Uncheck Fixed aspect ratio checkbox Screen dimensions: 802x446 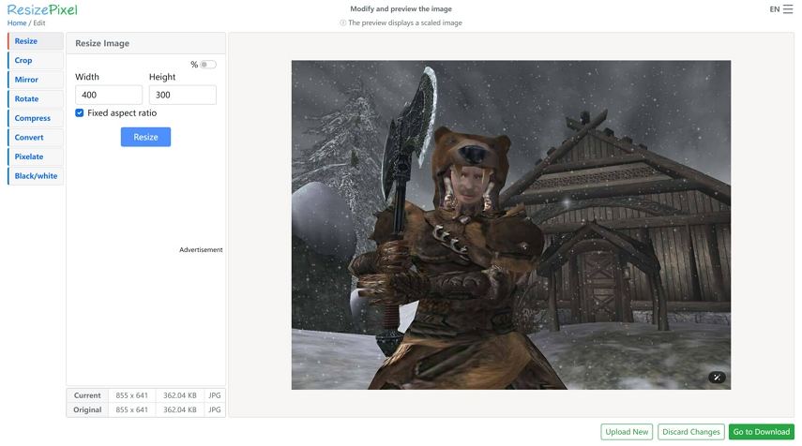click(80, 112)
